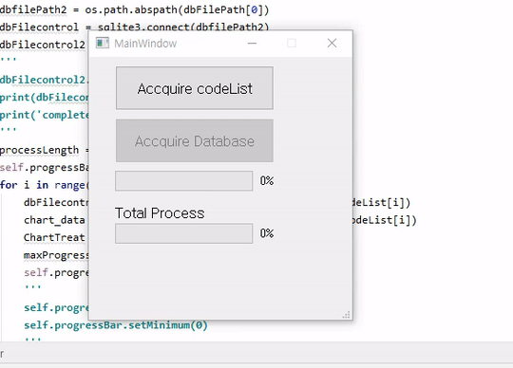Click the maxProgress line in code editor
The width and height of the screenshot is (513, 368).
[x=56, y=255]
